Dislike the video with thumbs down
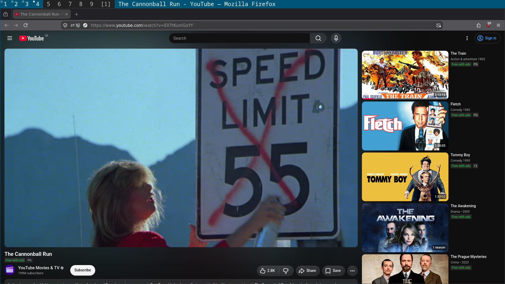 pos(286,271)
